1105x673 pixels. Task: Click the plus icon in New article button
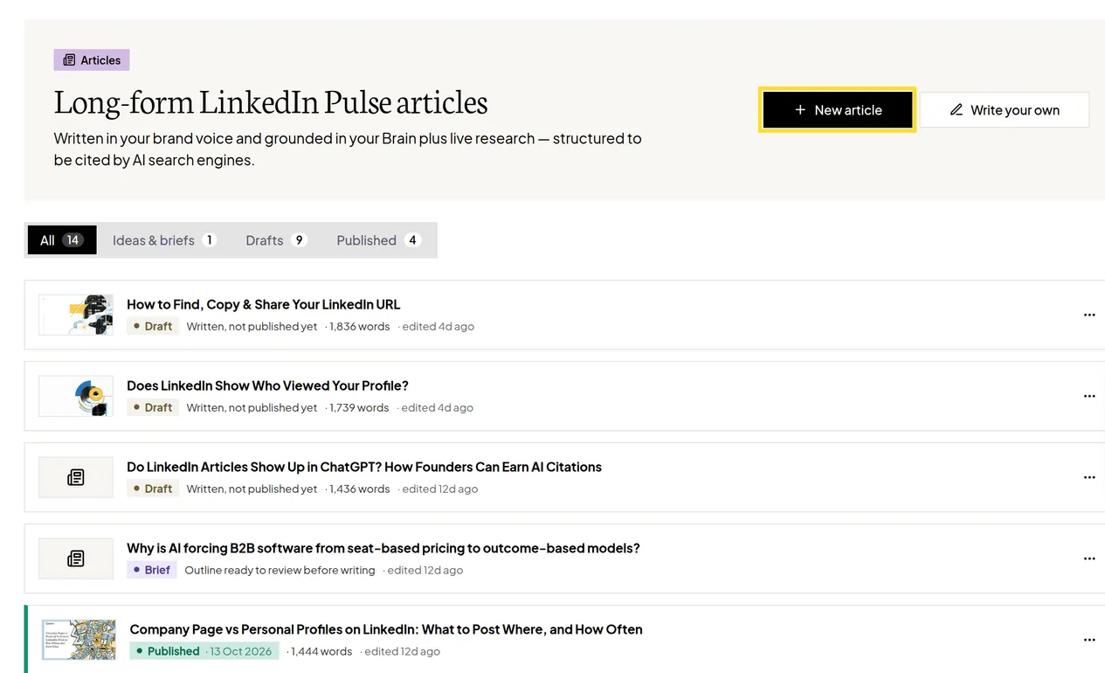[x=799, y=110]
